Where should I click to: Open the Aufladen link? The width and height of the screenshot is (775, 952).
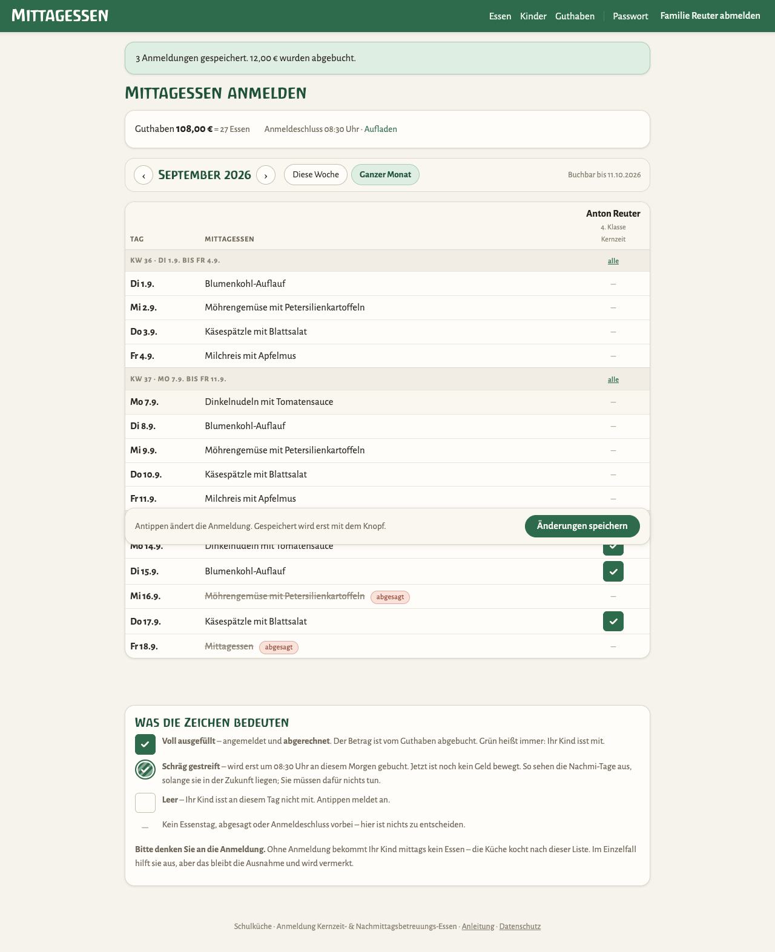coord(381,130)
